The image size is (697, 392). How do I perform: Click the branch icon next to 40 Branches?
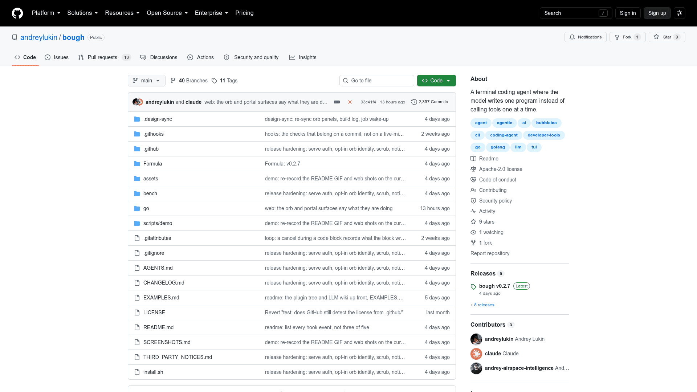pyautogui.click(x=173, y=81)
